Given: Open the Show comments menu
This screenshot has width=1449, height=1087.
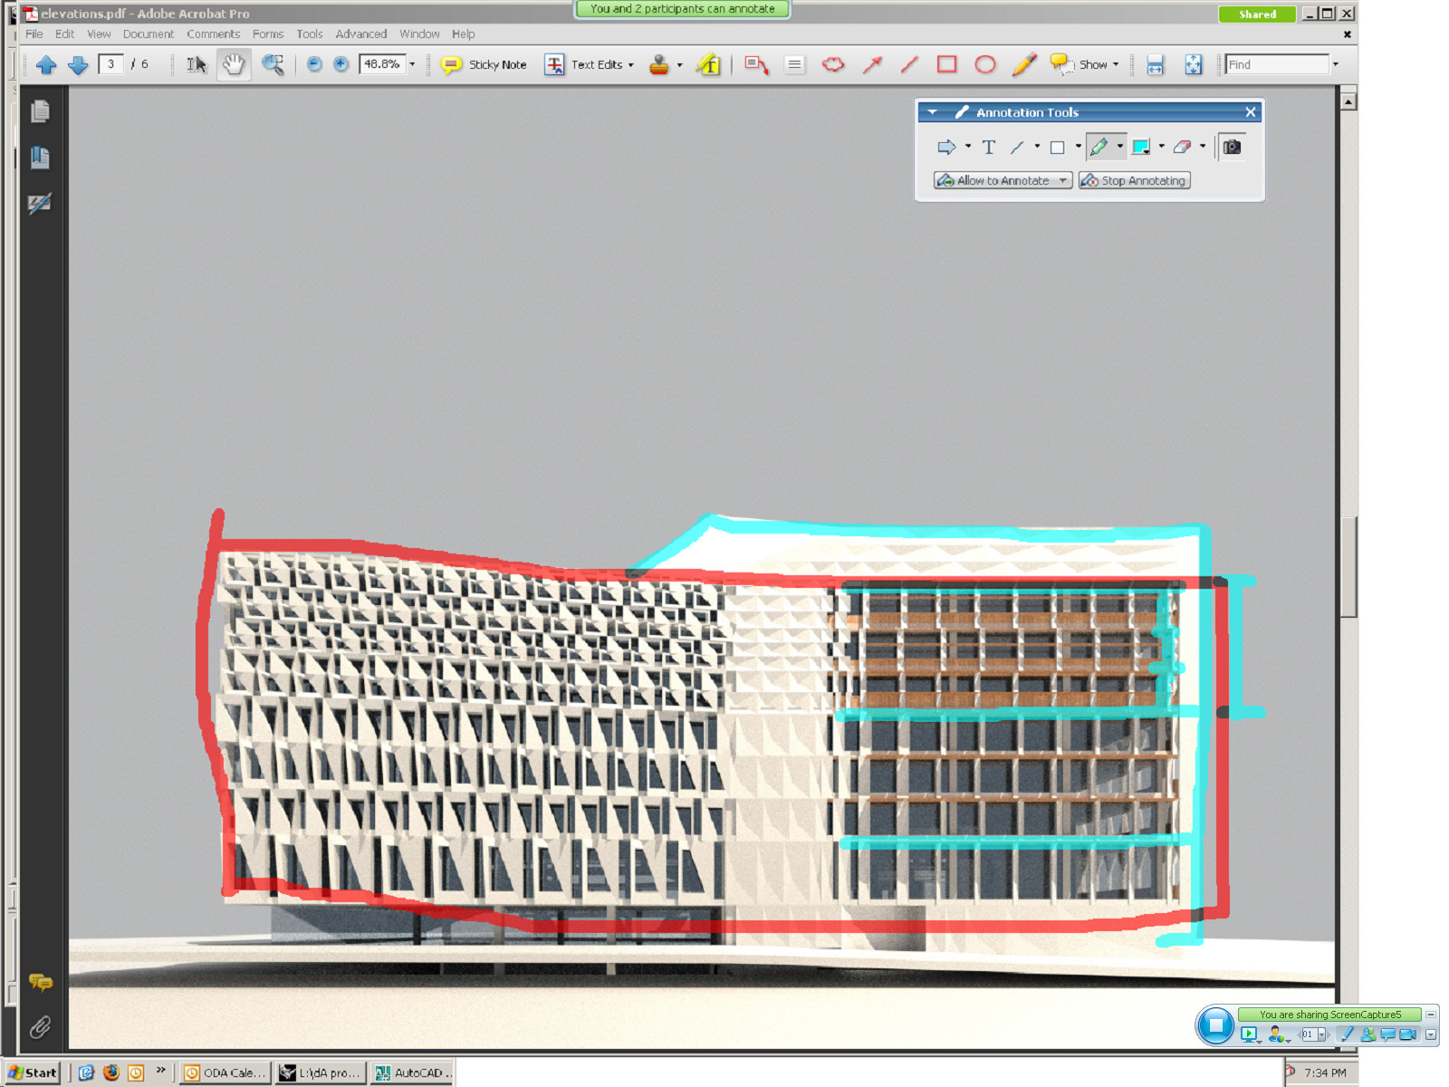Looking at the screenshot, I should [1084, 64].
